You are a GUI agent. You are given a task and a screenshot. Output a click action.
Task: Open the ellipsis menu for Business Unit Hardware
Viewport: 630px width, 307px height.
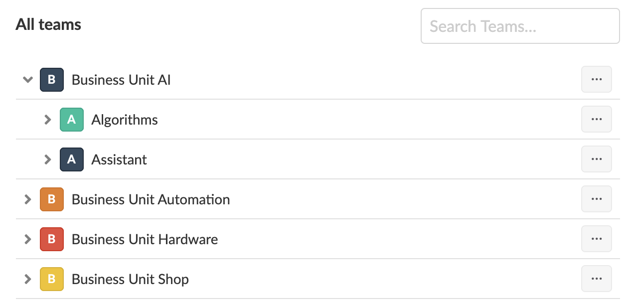pos(597,239)
